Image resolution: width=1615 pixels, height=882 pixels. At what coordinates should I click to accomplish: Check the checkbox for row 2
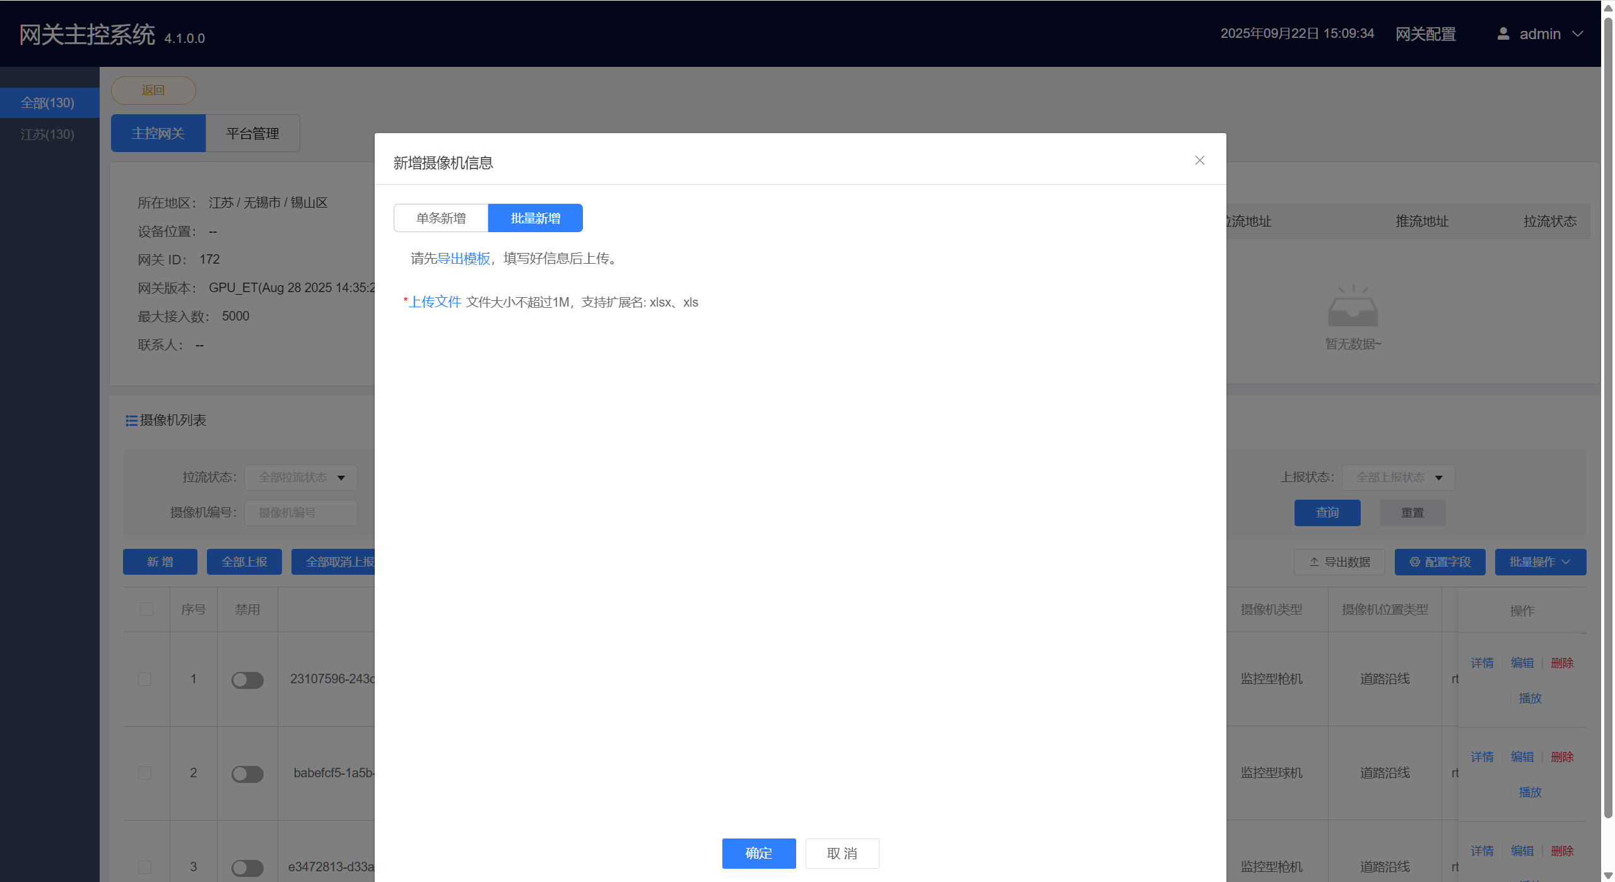coord(145,773)
